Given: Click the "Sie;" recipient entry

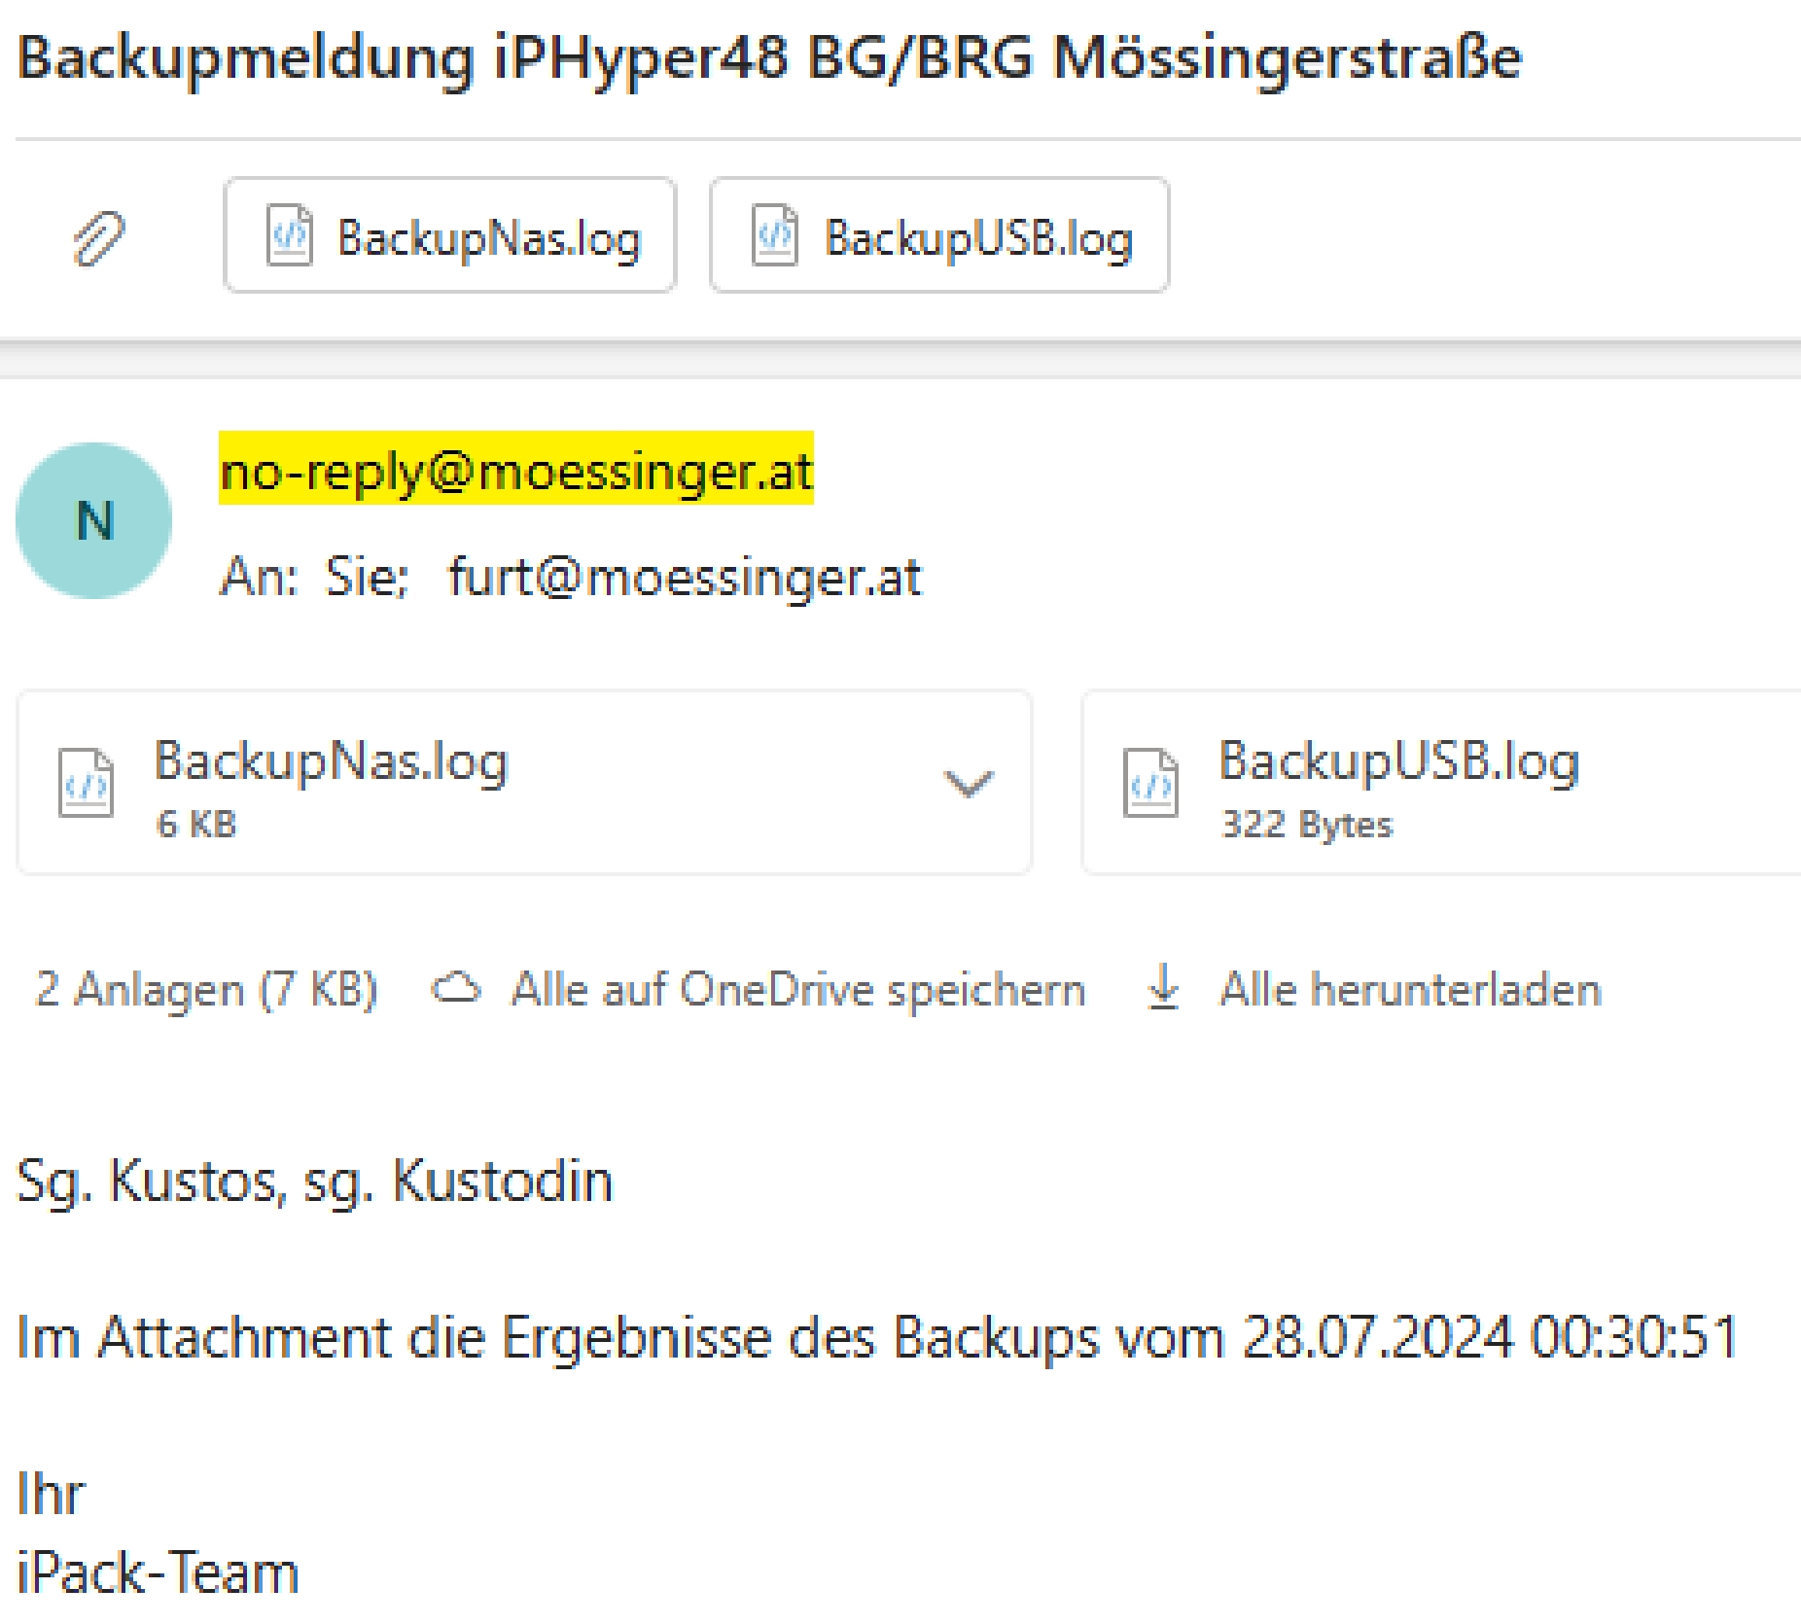Looking at the screenshot, I should (366, 578).
